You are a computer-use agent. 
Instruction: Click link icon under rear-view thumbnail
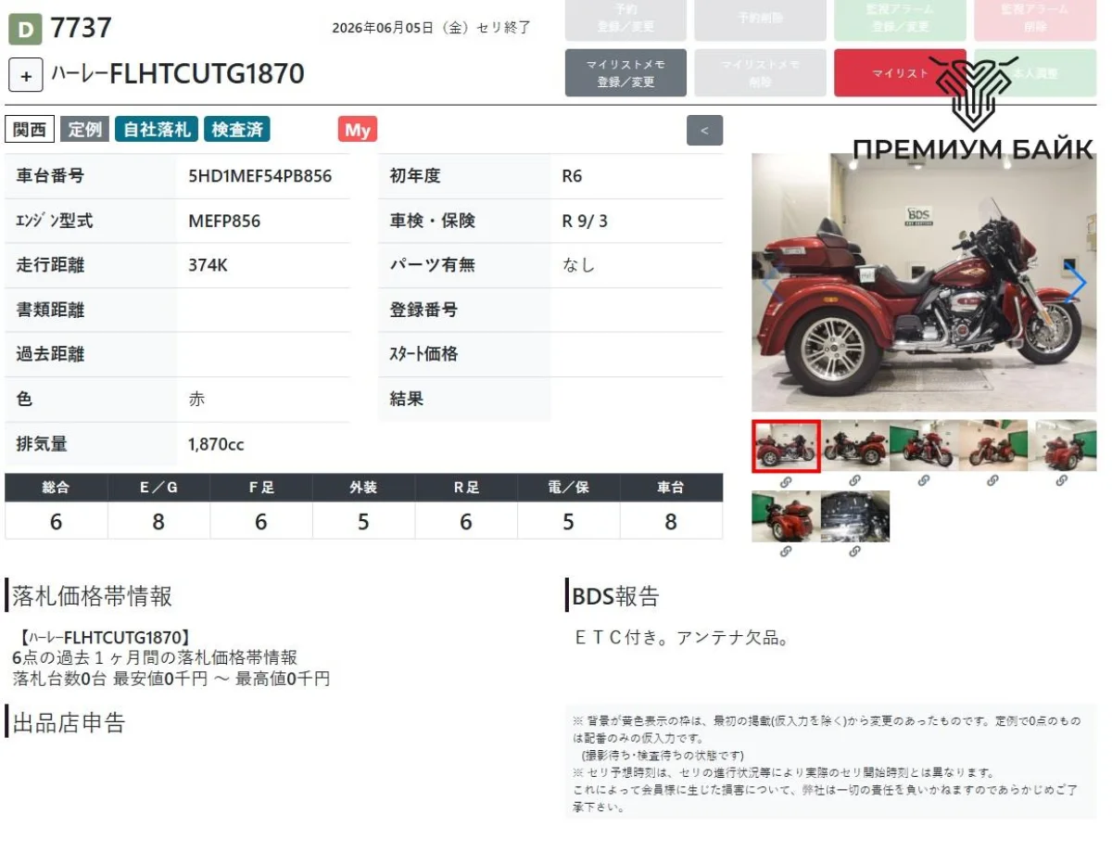(786, 552)
